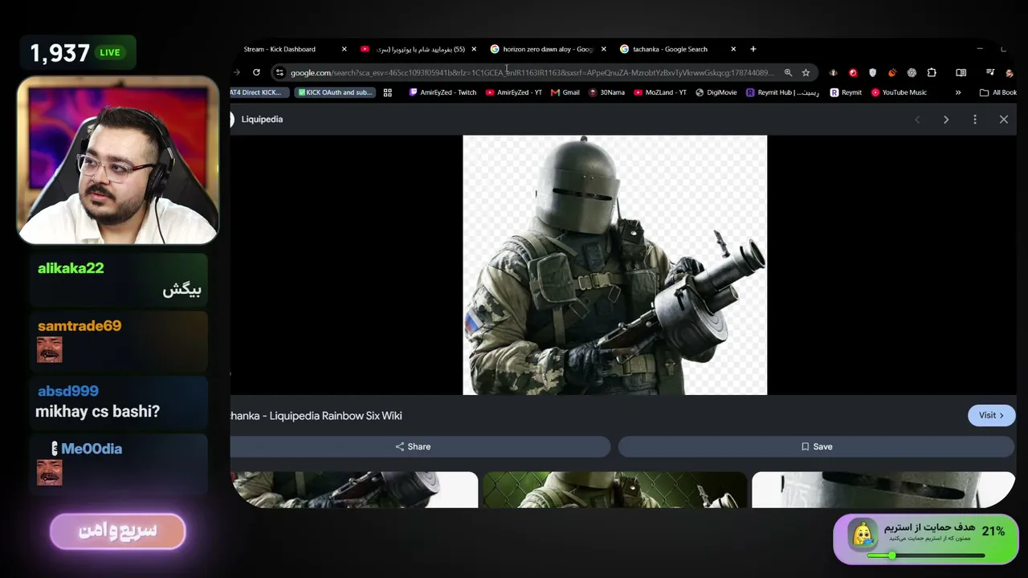The image size is (1028, 578).
Task: Save the image with the Save button
Action: 816,446
